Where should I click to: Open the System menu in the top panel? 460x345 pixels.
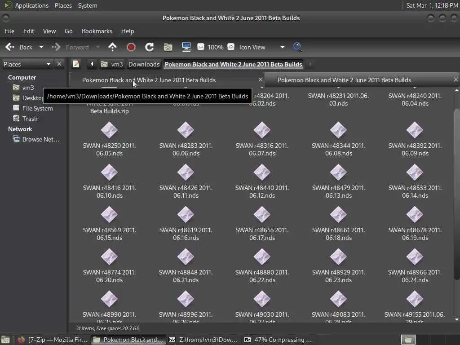pos(88,5)
